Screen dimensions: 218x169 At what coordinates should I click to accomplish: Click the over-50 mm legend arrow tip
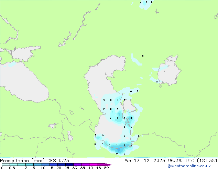point(109,165)
